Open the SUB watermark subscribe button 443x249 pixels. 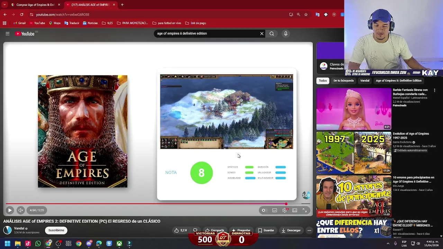pyautogui.click(x=306, y=195)
